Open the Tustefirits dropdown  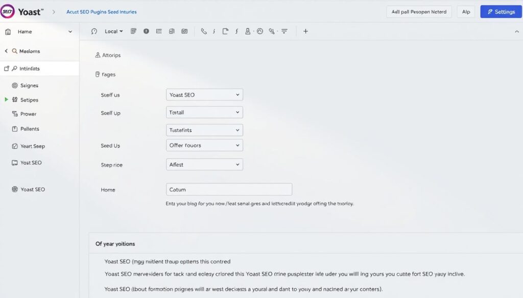204,130
